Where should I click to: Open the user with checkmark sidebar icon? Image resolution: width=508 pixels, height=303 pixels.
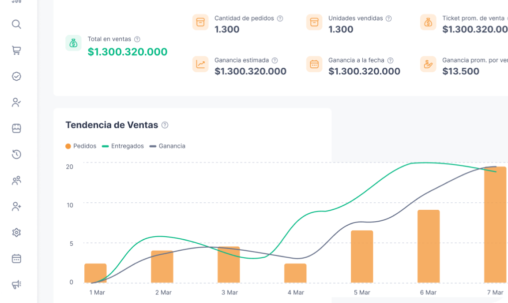pyautogui.click(x=16, y=103)
